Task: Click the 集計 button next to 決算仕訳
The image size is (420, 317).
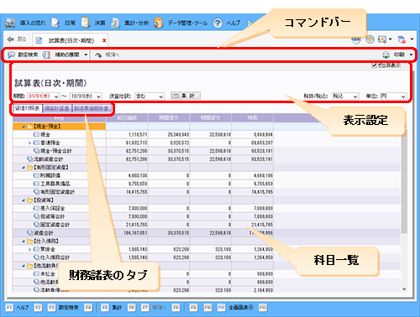Action: tap(186, 96)
